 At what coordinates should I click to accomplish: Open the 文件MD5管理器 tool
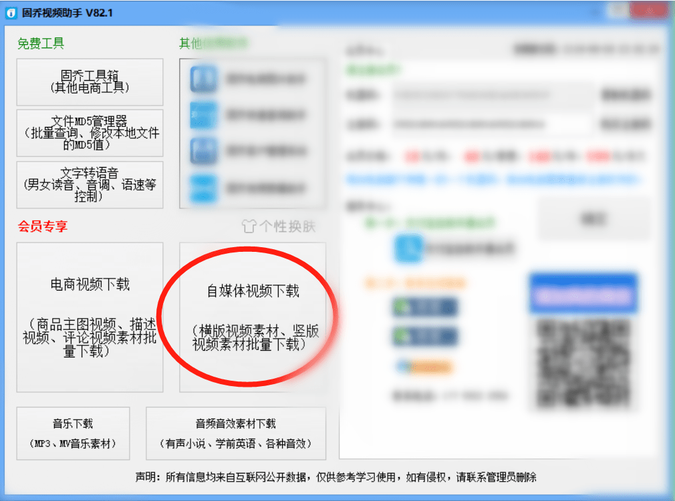click(89, 132)
